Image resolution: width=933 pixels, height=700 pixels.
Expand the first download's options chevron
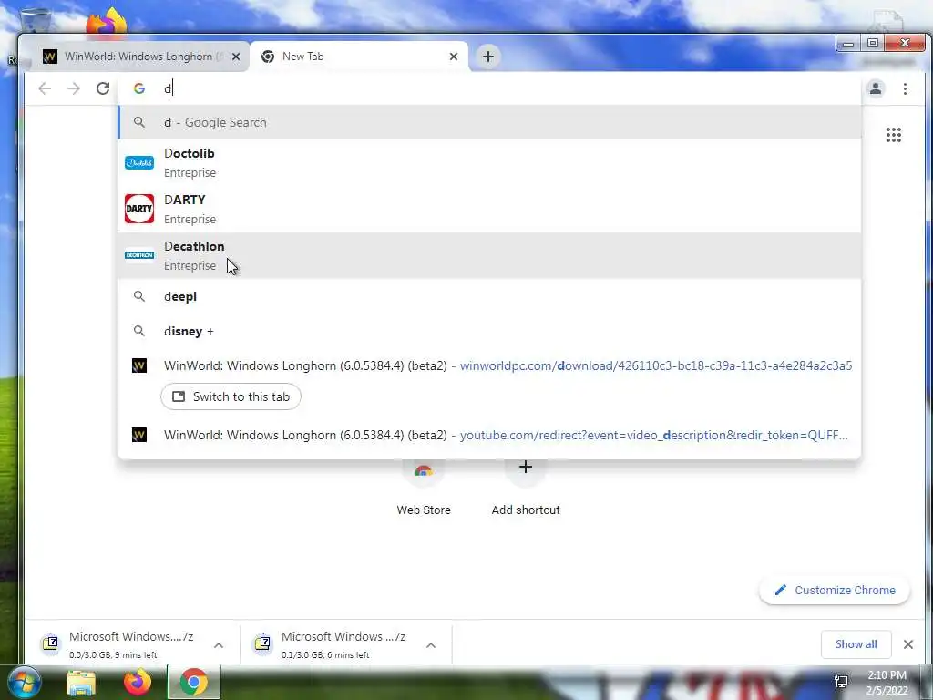(219, 645)
